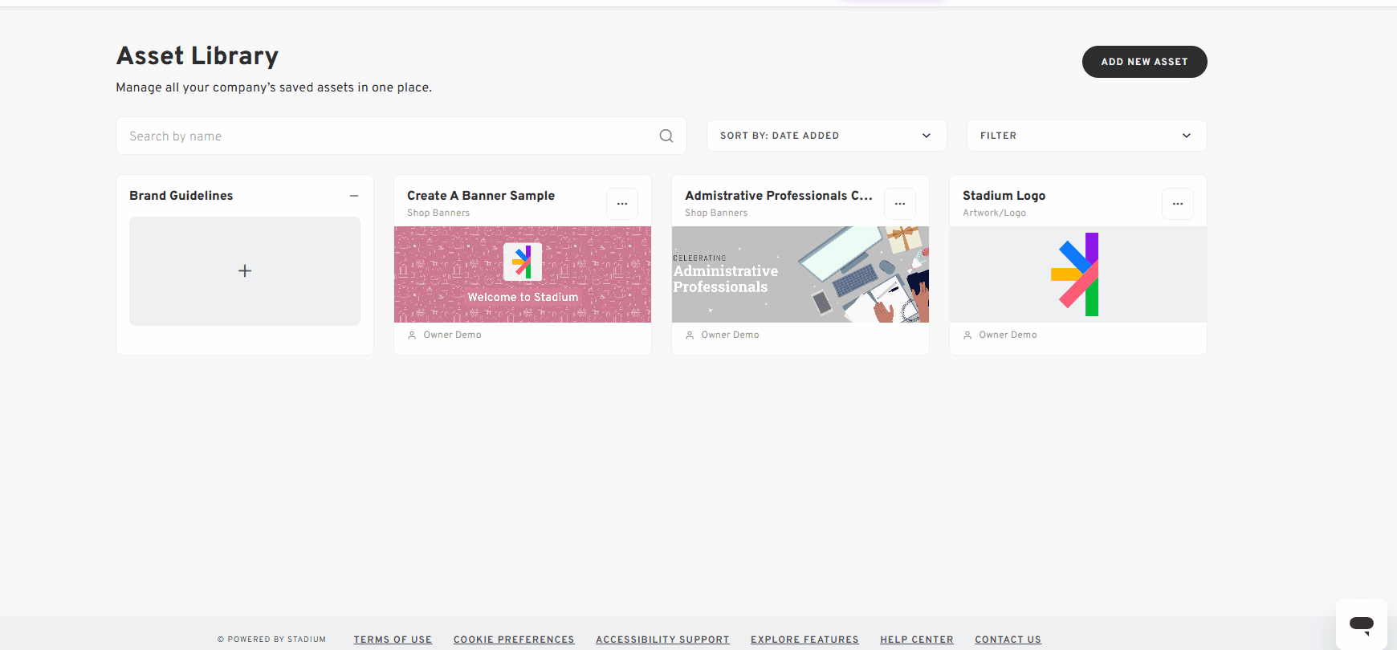This screenshot has height=650, width=1397.
Task: Click owner icon on Stadium Logo card
Action: 967,335
